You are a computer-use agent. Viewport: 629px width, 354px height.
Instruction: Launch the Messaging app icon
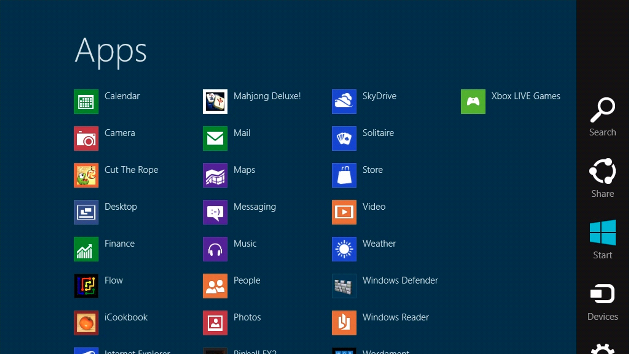click(x=215, y=212)
